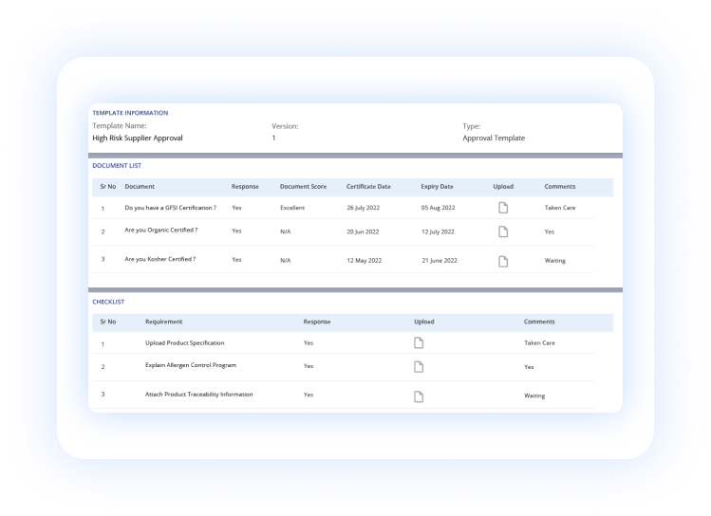Click certificate date '26 July 2022'

tap(364, 208)
